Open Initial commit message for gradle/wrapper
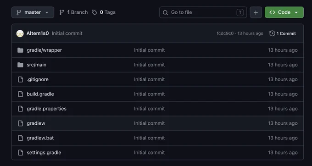Viewport: 312px width, 166px height. pyautogui.click(x=150, y=50)
